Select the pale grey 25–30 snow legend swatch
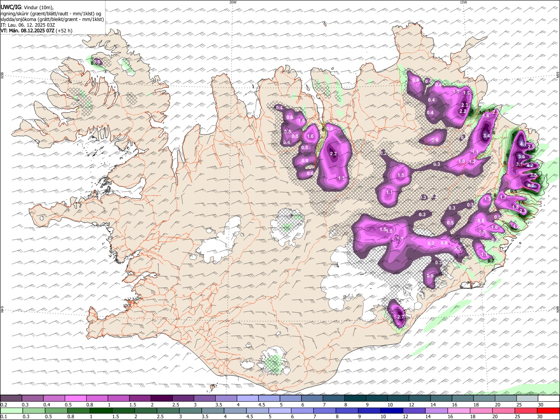 [x=527, y=398]
